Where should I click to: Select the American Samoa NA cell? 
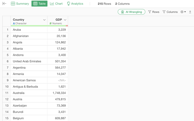pos(58,80)
